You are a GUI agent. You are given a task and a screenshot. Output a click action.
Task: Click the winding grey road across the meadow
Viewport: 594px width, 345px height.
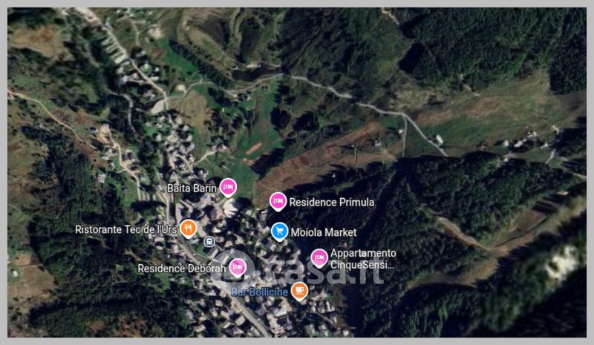pos(364,104)
